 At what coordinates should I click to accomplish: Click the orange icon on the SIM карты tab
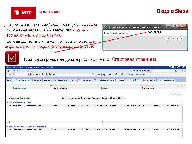pyautogui.click(x=144, y=80)
